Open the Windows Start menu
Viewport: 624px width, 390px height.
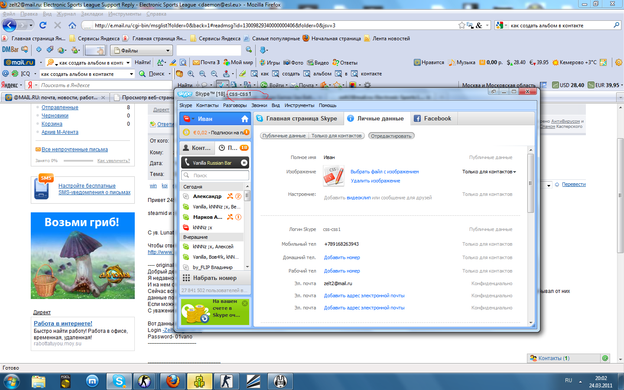[x=12, y=382]
